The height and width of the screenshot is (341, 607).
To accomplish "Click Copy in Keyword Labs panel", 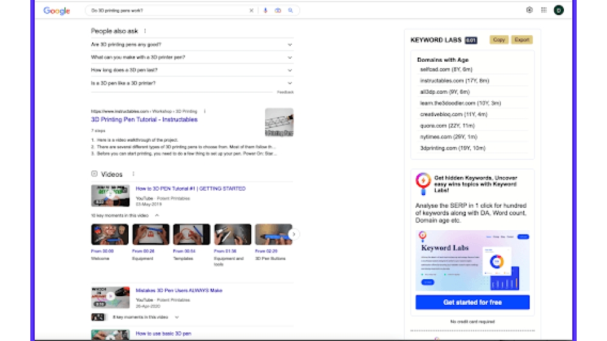I will [499, 40].
